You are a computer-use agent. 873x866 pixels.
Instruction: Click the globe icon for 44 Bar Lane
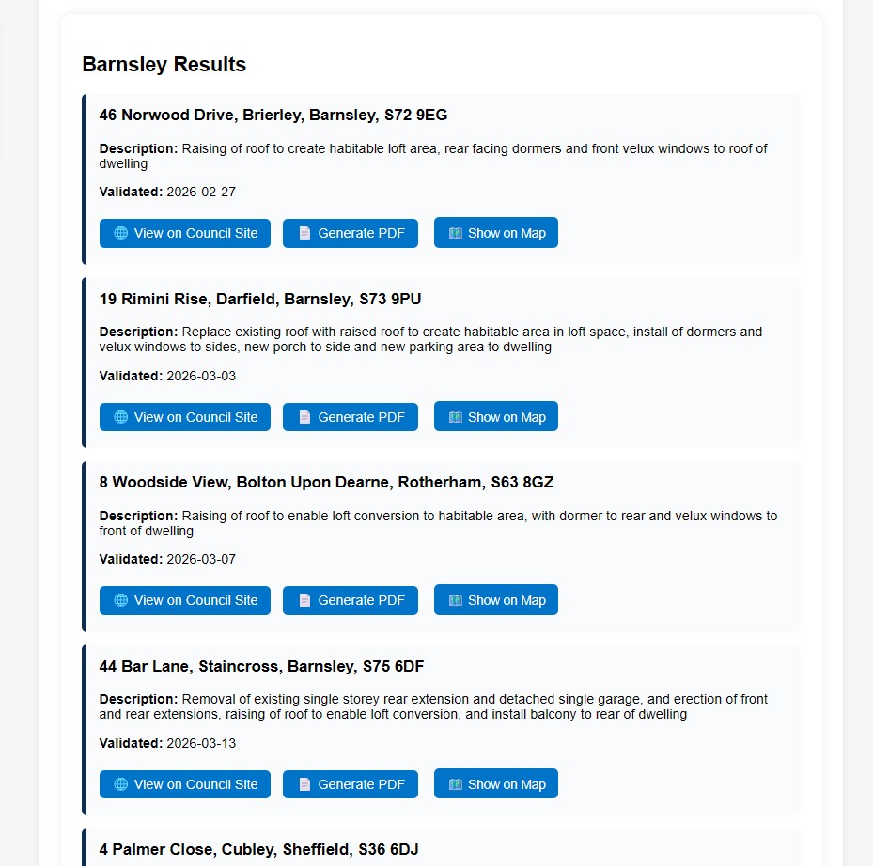click(x=120, y=784)
